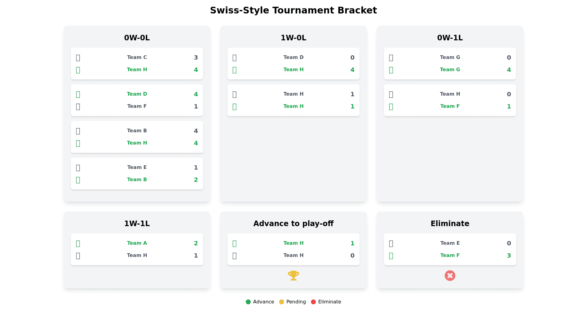Click the Swiss-Style Tournament Bracket title

tap(293, 10)
